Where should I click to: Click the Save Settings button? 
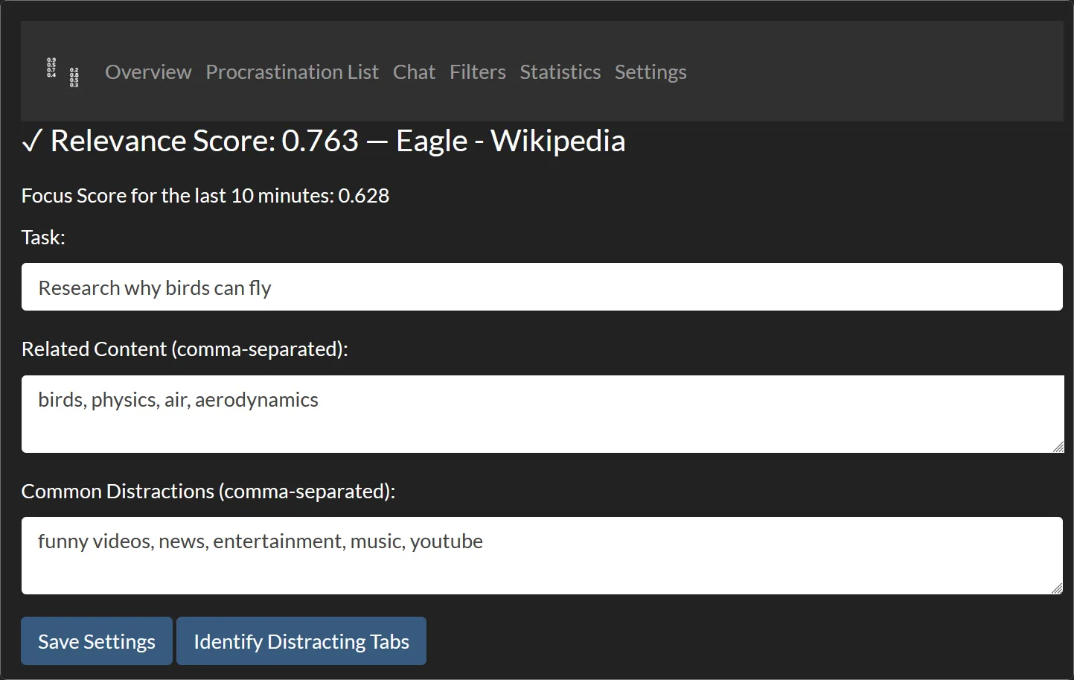tap(97, 641)
